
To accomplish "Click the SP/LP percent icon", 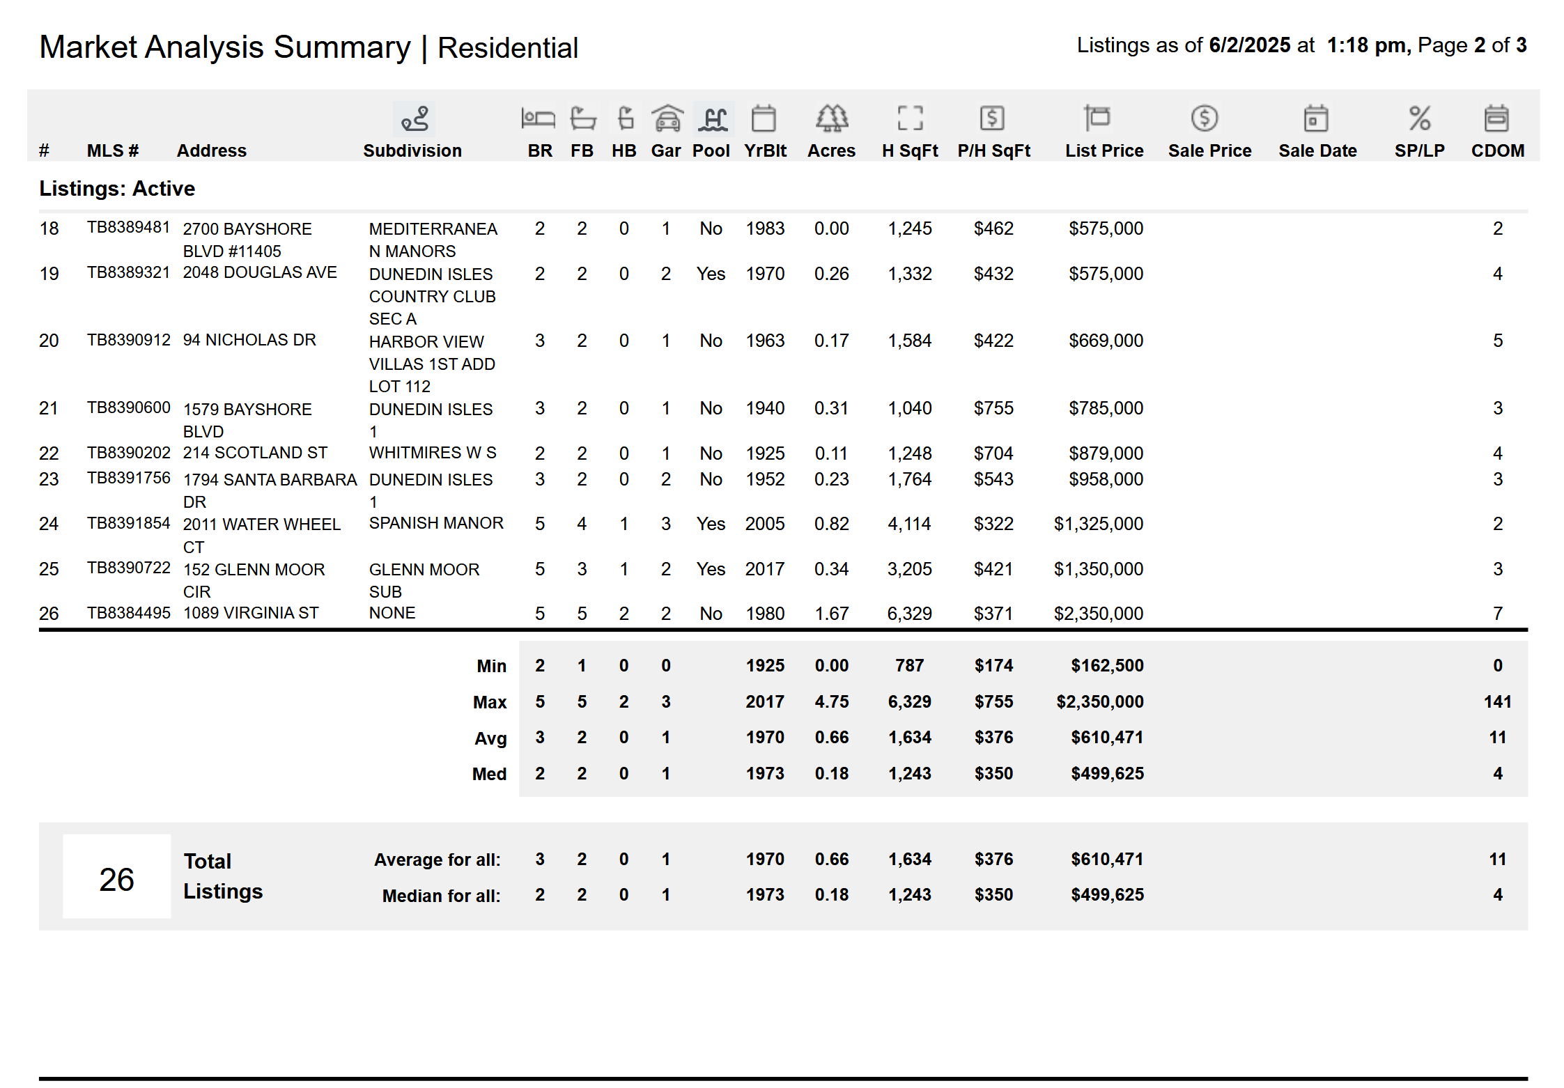I will [1420, 118].
